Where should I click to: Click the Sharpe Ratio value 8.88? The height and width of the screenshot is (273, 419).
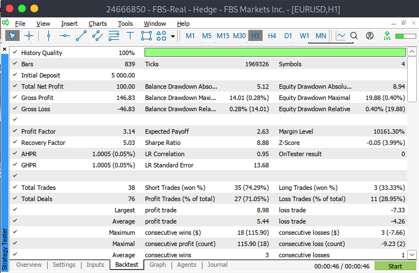263,143
